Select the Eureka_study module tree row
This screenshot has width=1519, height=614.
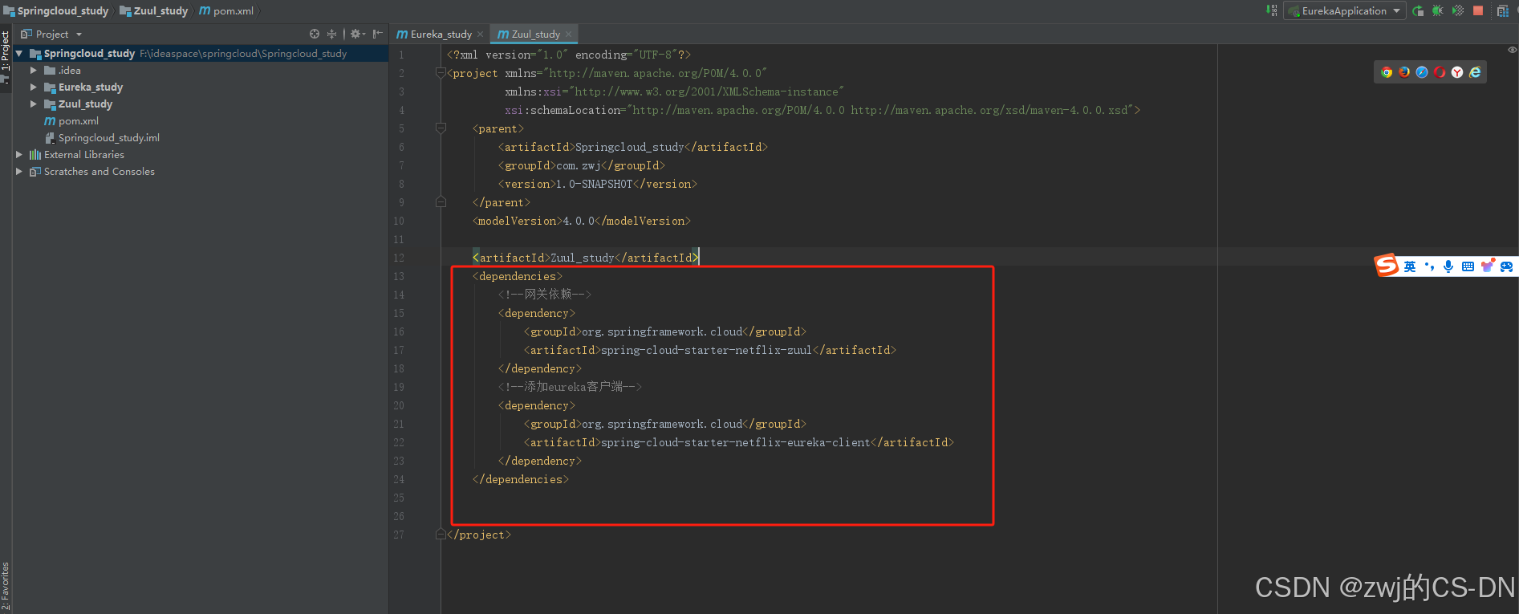coord(201,87)
